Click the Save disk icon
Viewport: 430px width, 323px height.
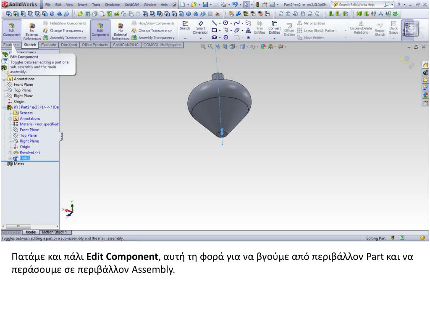click(205, 5)
